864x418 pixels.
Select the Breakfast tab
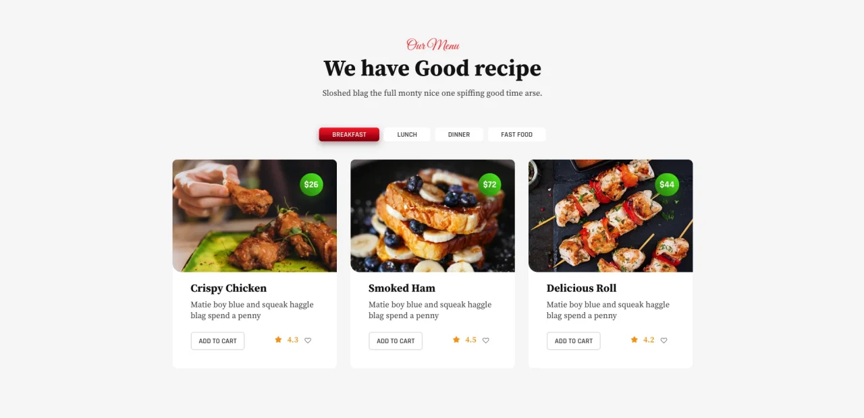click(349, 135)
